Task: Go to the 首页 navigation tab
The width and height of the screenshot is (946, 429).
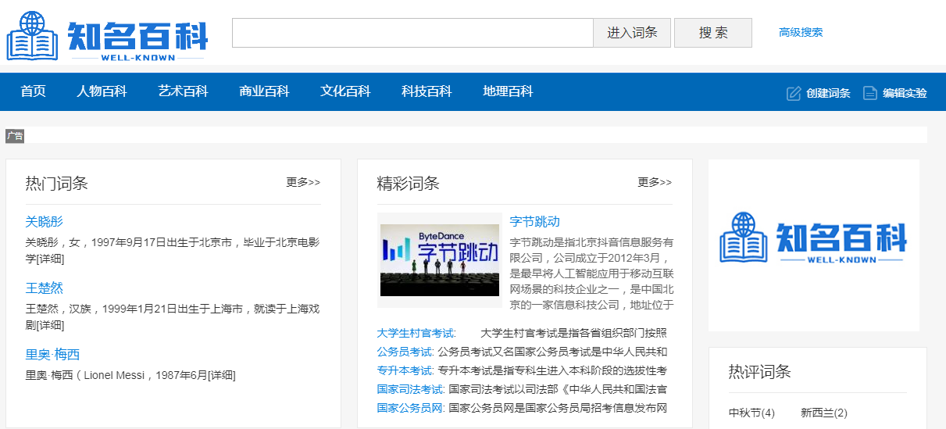Action: tap(33, 91)
